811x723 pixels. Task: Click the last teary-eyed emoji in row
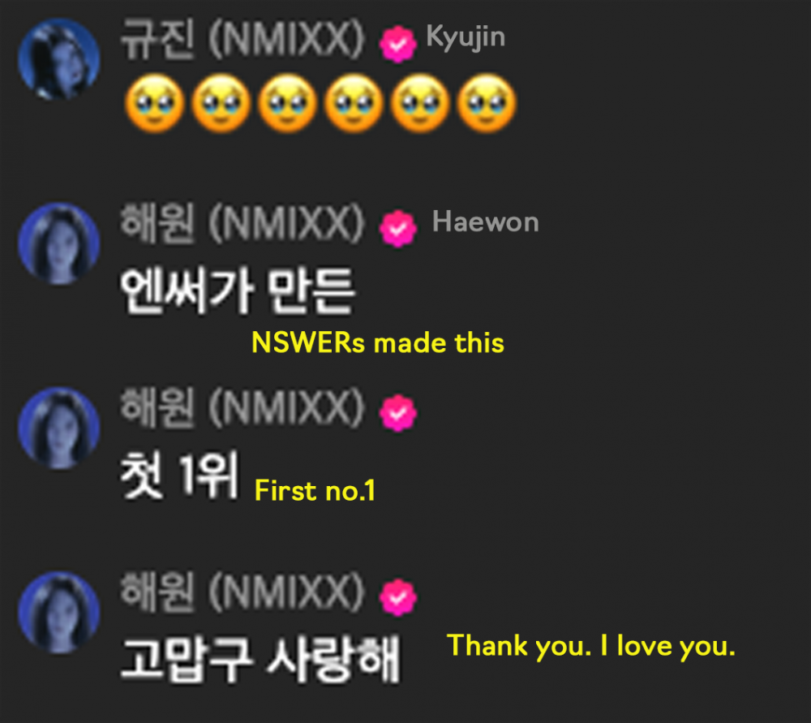coord(486,104)
